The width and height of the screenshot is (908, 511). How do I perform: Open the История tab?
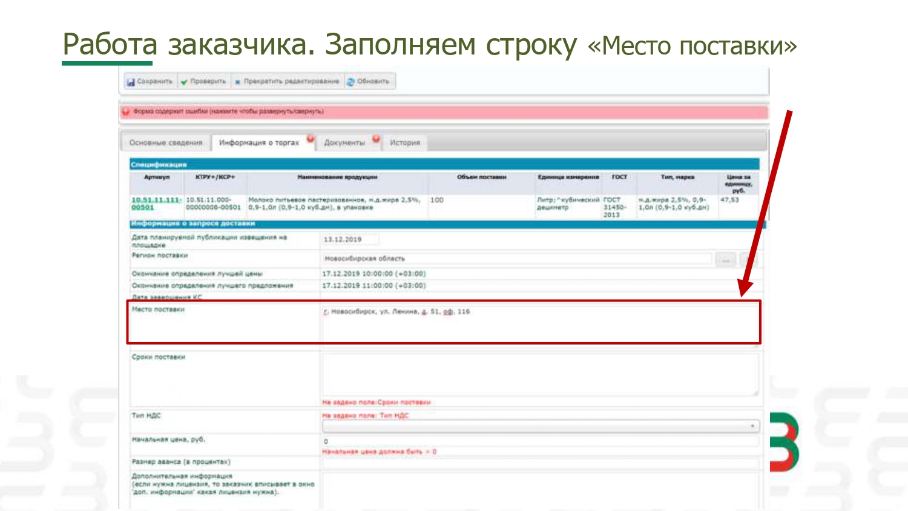point(404,143)
